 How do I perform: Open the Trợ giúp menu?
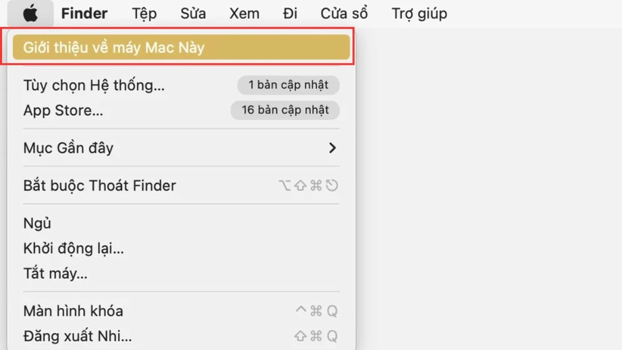(419, 13)
